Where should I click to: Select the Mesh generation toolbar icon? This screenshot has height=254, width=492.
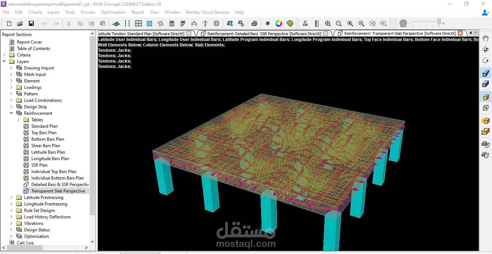click(138, 23)
